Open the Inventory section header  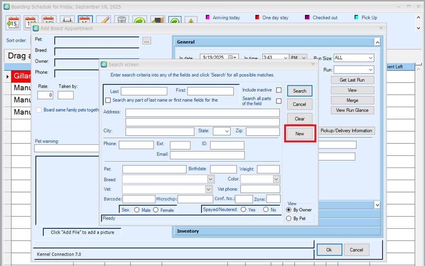[276, 231]
